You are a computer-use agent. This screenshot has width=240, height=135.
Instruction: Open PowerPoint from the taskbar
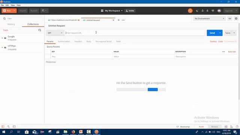tap(81, 132)
